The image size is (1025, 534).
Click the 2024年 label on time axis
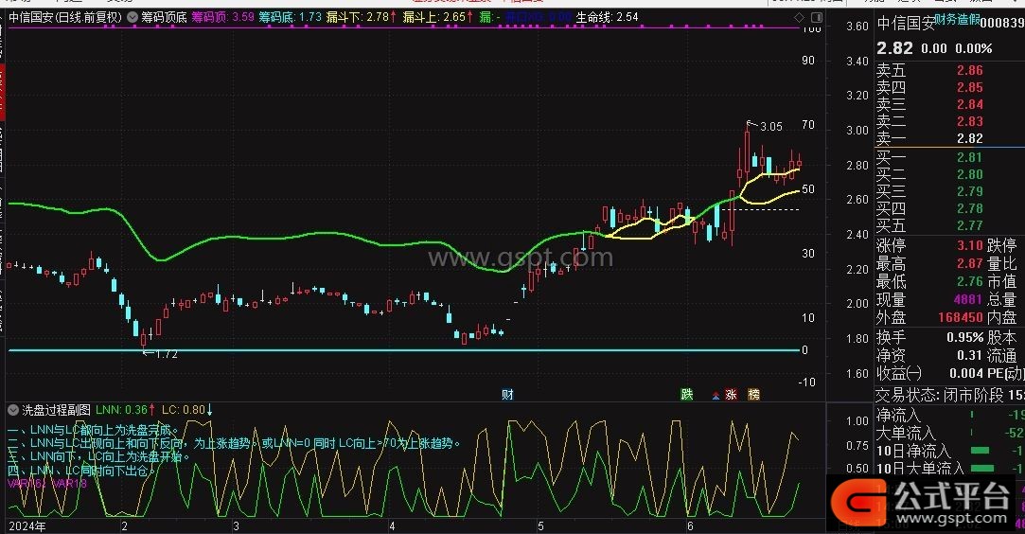[27, 526]
